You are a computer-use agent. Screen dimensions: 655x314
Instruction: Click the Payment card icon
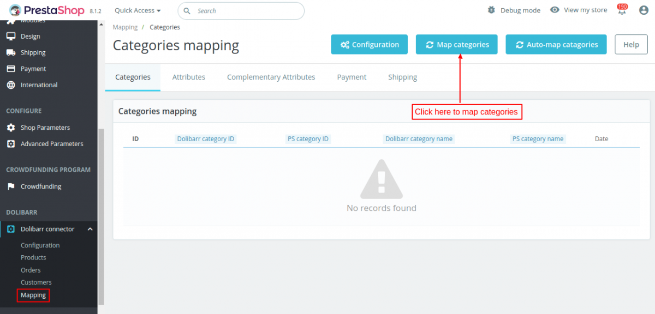10,69
